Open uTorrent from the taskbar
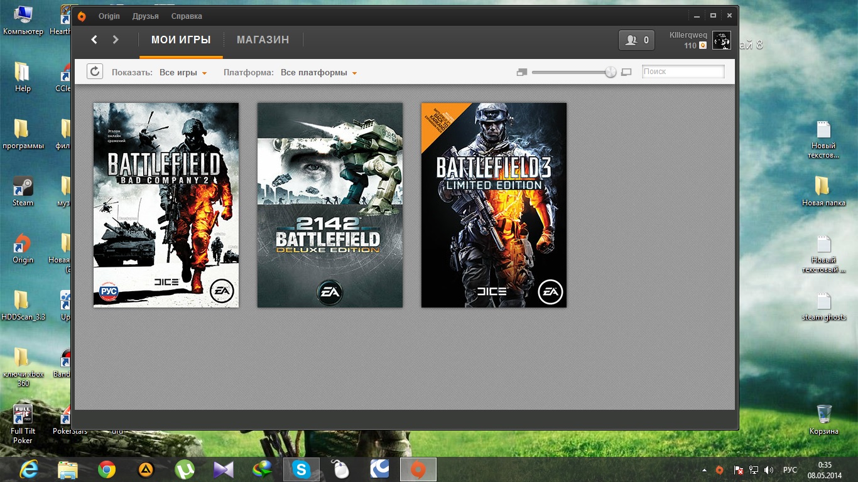 point(185,469)
